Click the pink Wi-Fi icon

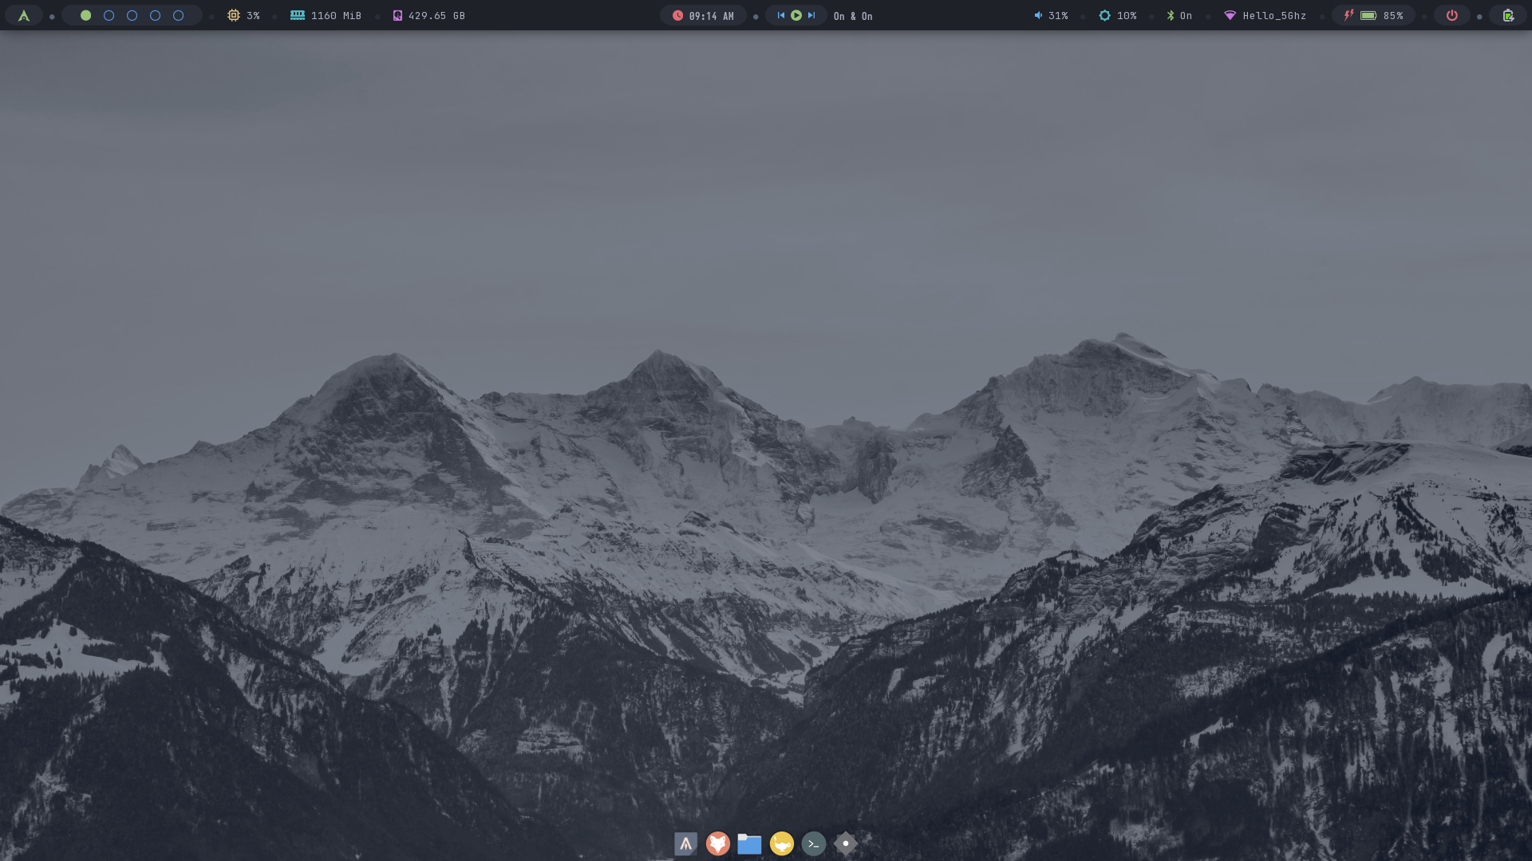click(1230, 15)
